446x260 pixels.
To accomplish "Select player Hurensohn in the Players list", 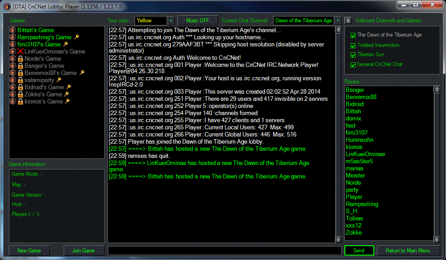I will point(360,140).
